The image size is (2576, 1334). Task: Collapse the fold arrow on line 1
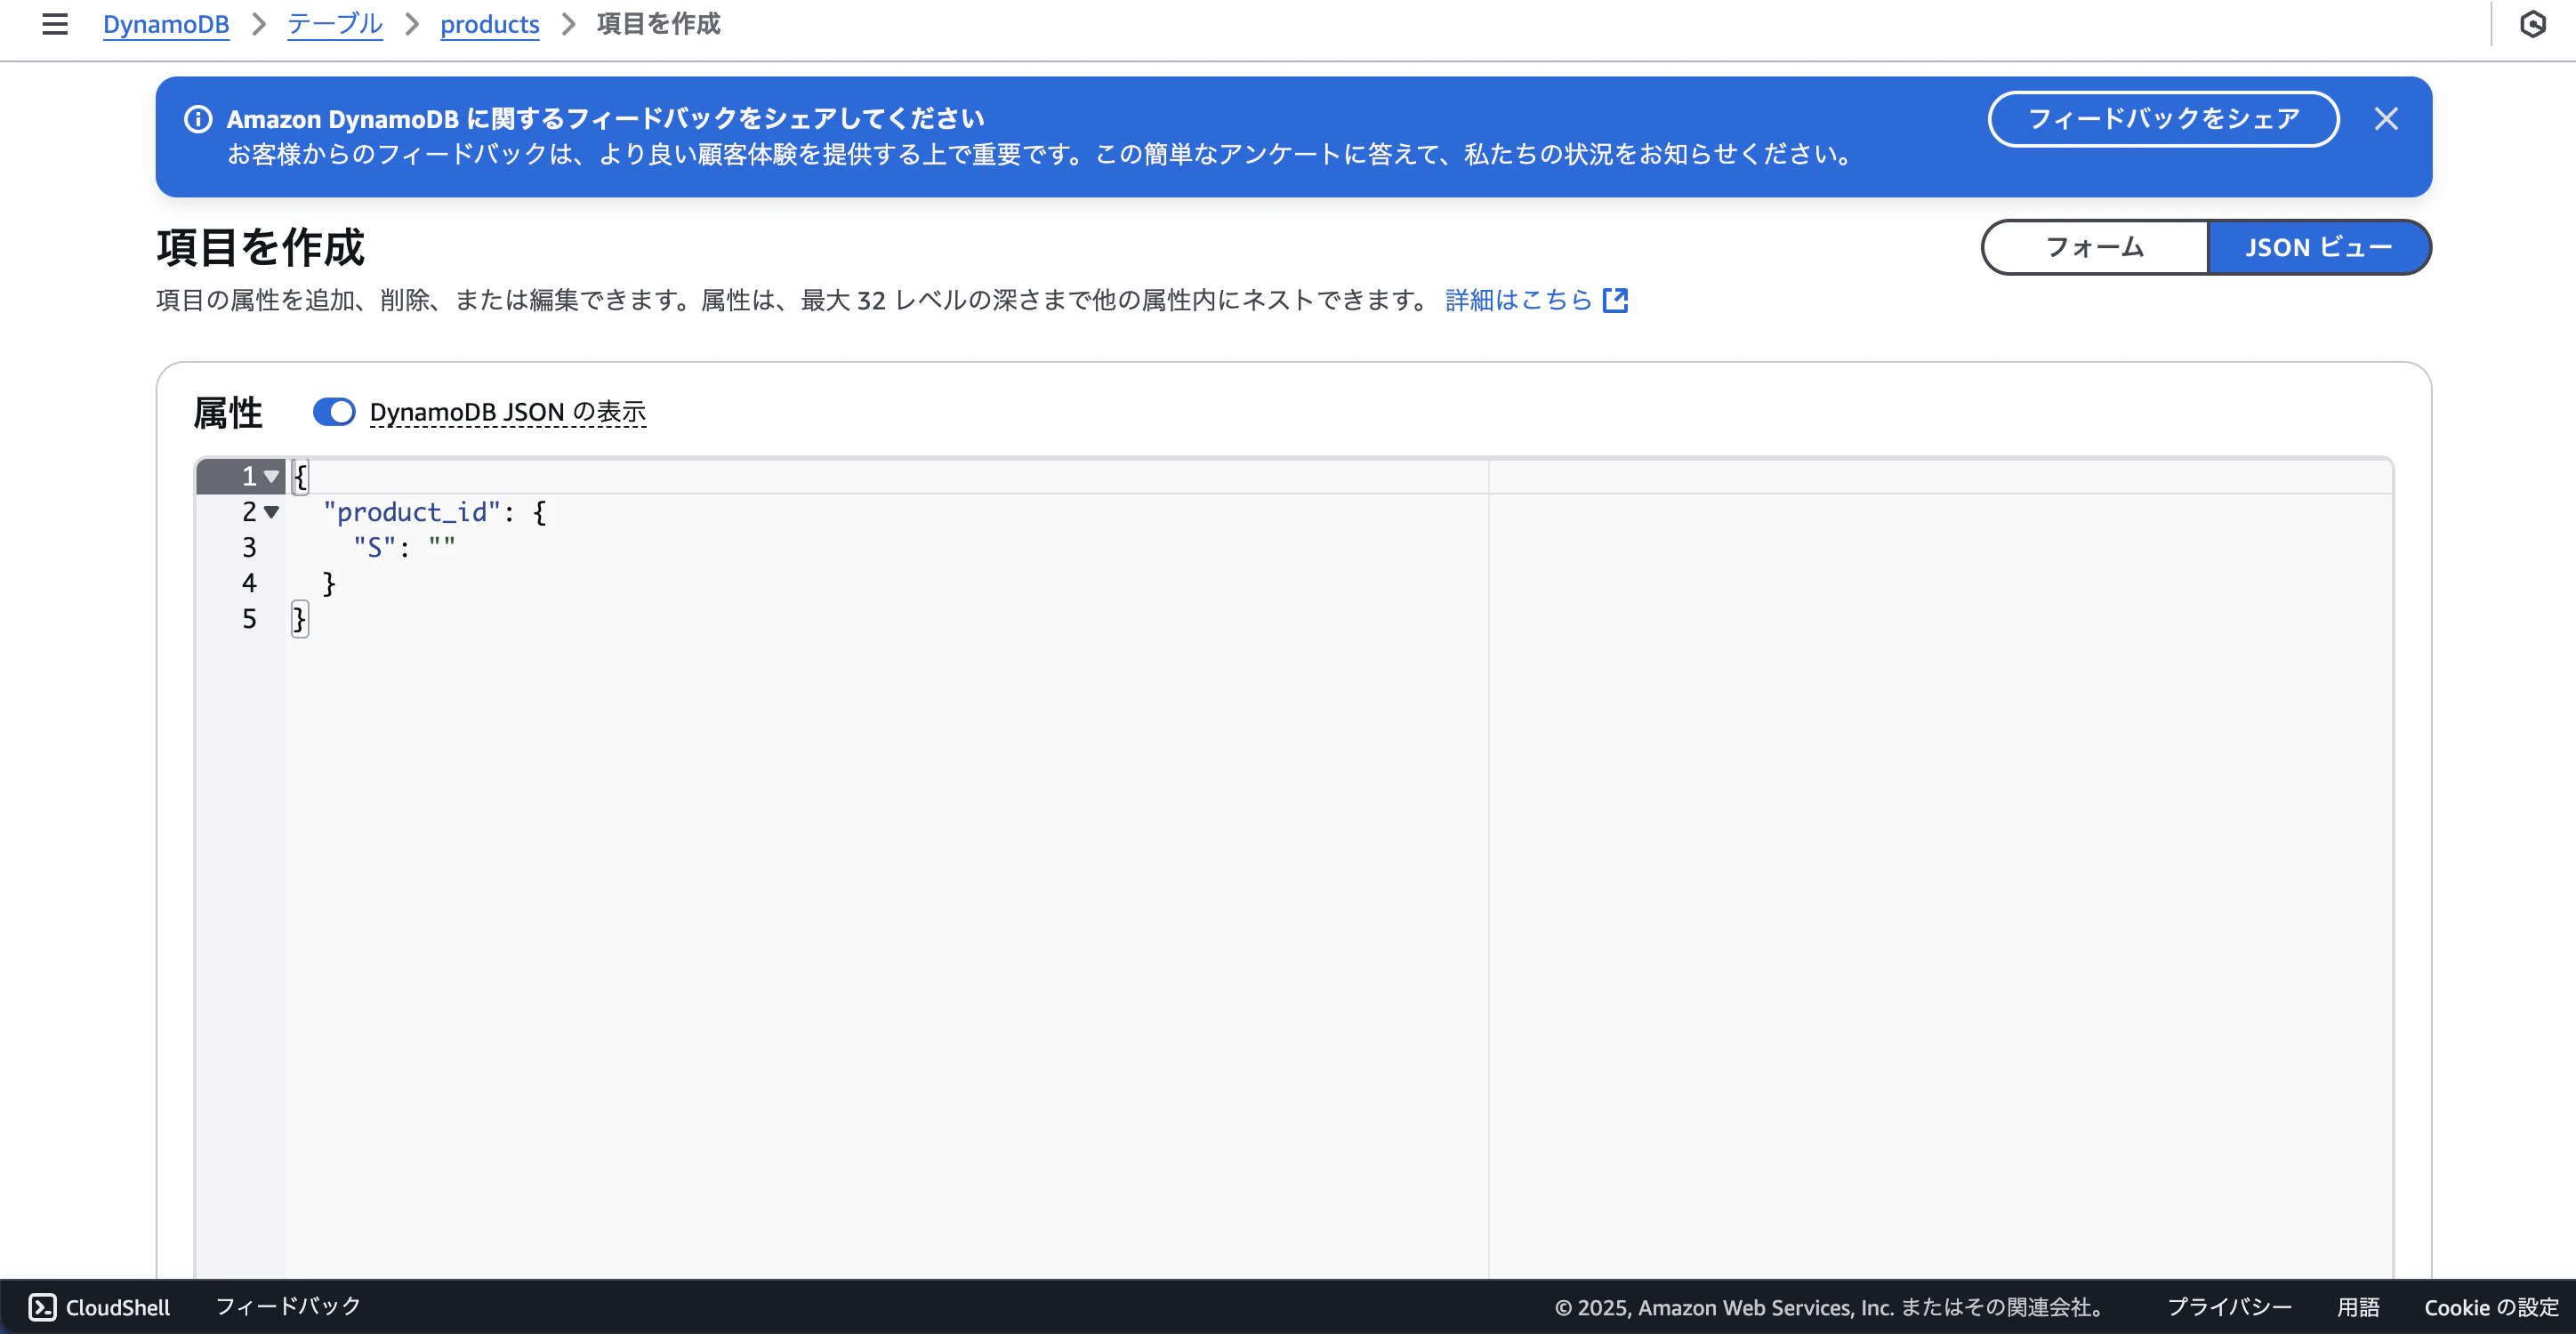click(271, 476)
